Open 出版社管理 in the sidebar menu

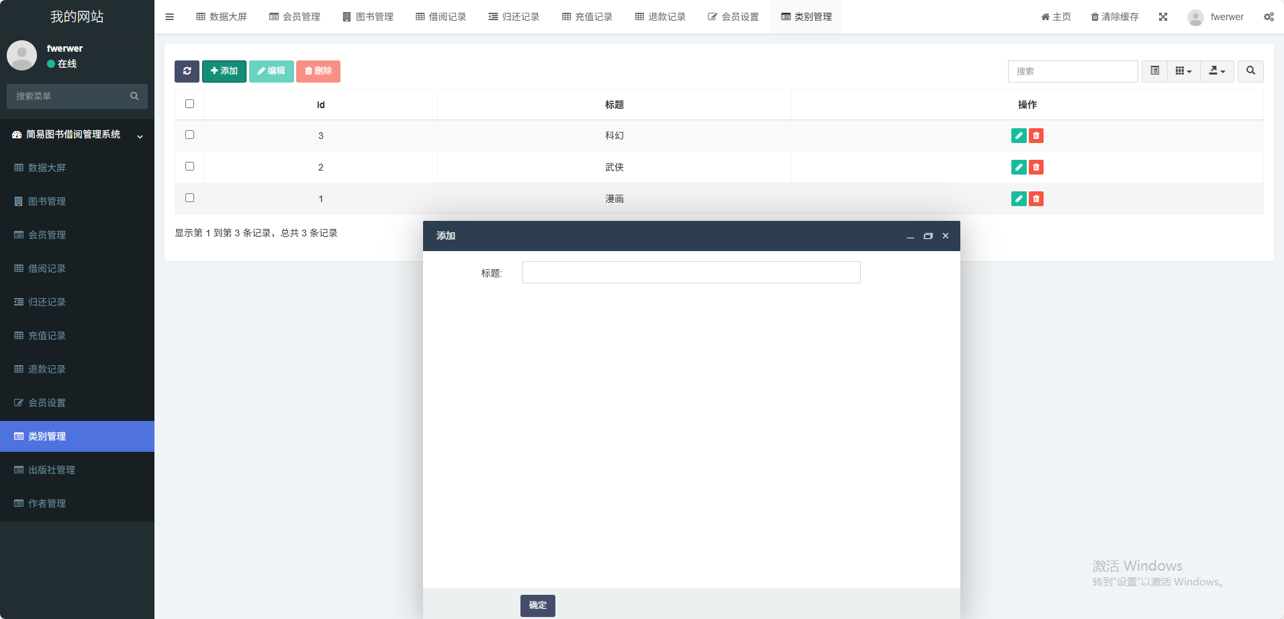tap(52, 470)
